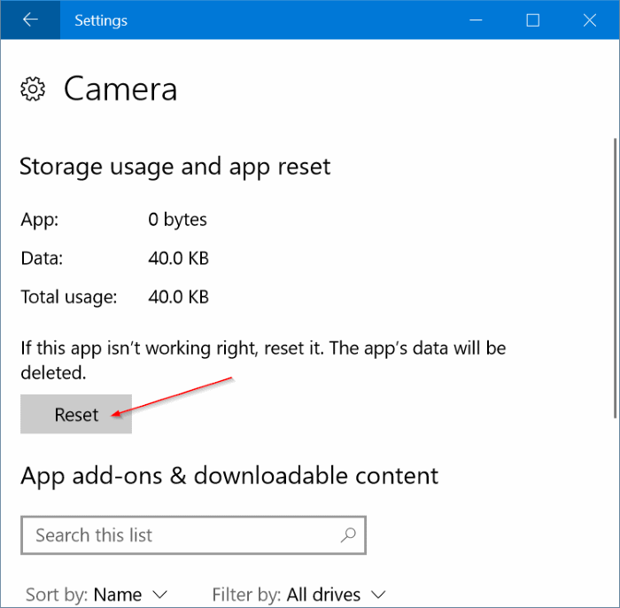Click the gear icon beside Camera
The height and width of the screenshot is (608, 620).
pos(33,89)
